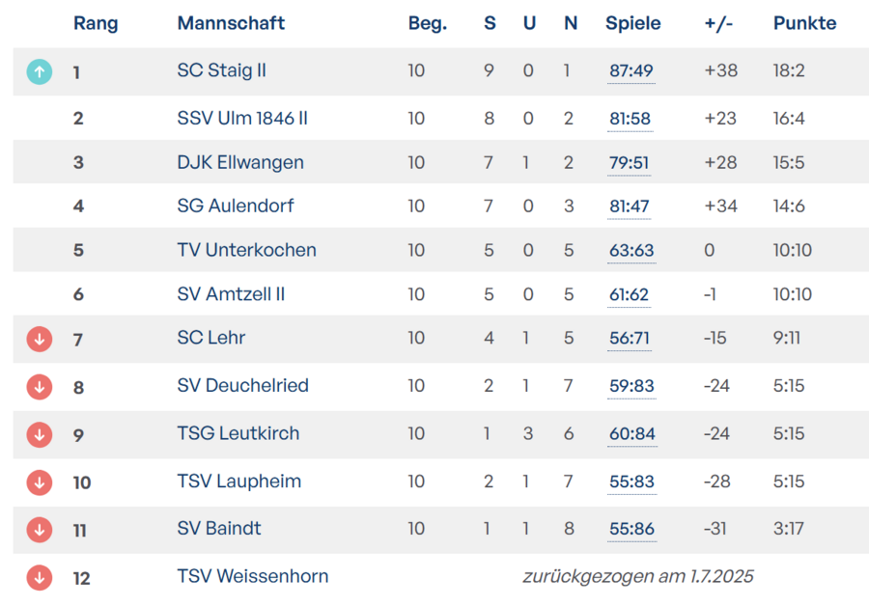The width and height of the screenshot is (869, 606).
Task: Click the 63:63 games score for TV Unterkochen
Action: tap(631, 251)
